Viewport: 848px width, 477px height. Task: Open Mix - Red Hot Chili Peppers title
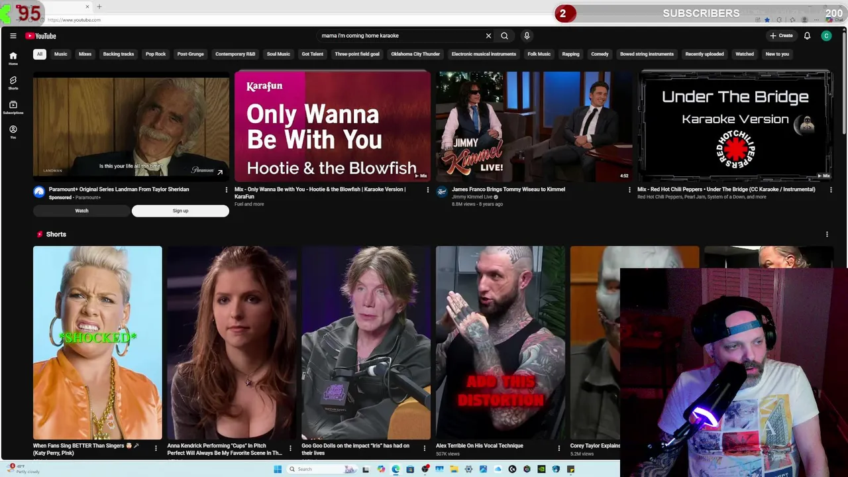726,189
